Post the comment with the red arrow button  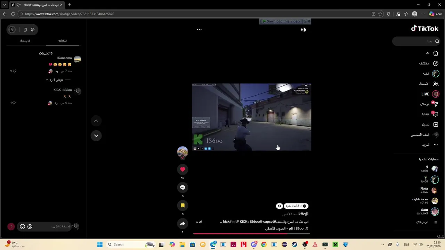11,227
